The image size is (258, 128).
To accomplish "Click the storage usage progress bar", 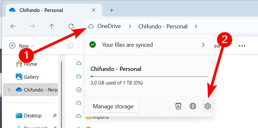I will [x=149, y=76].
